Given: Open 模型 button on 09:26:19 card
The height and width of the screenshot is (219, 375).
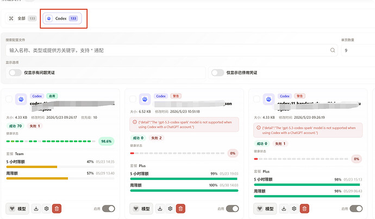Looking at the screenshot, I should (x=265, y=209).
